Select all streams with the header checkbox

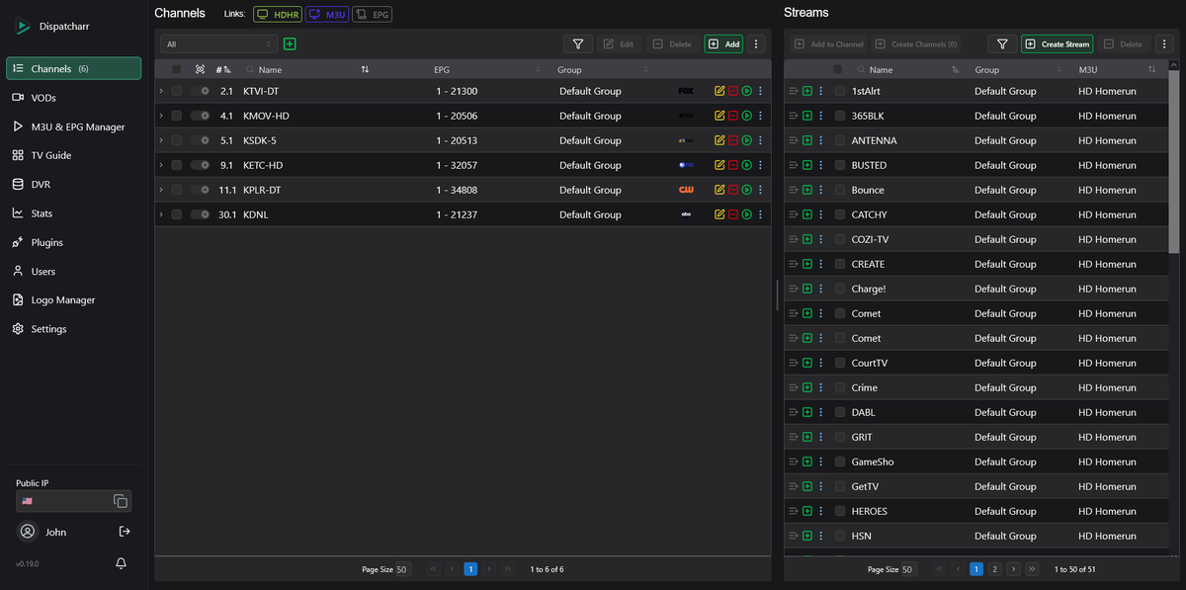click(838, 69)
